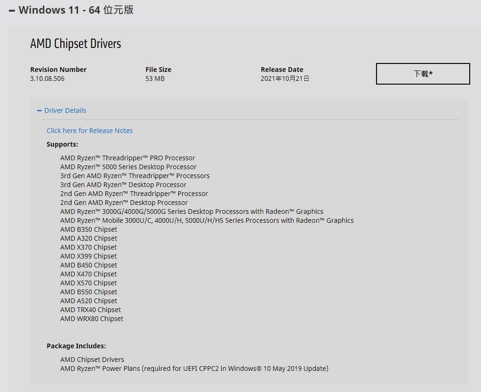Click the Supports: heading
Screen dimensions: 481x392
62,144
